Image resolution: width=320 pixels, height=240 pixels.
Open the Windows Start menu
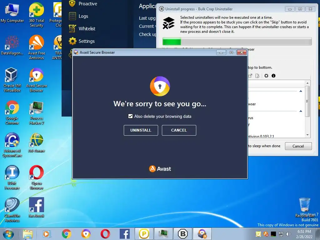(x=8, y=234)
